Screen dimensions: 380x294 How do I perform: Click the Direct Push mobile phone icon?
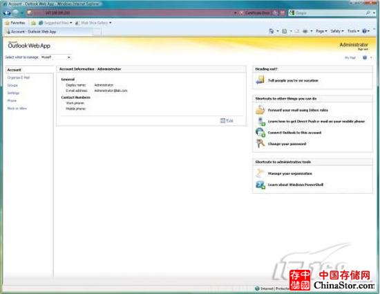[261, 121]
